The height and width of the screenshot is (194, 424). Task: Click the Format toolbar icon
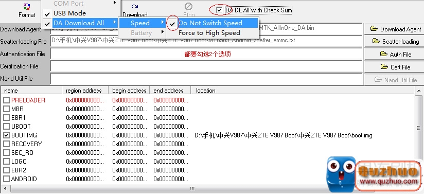27,7
